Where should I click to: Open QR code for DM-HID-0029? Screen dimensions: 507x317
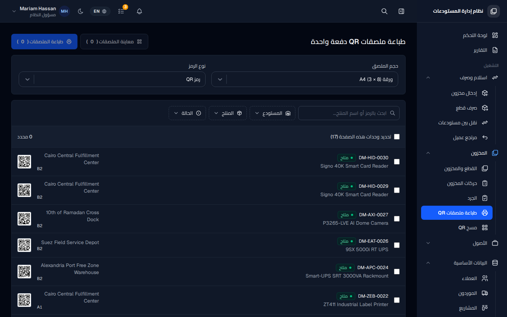tap(24, 190)
